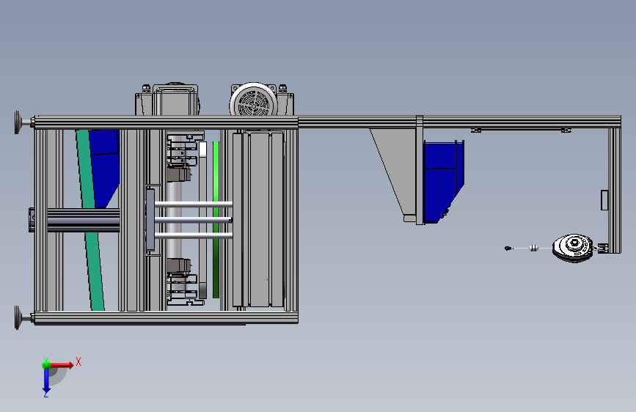
Task: Select the blue bin beside the grey chute
Action: pos(443,181)
